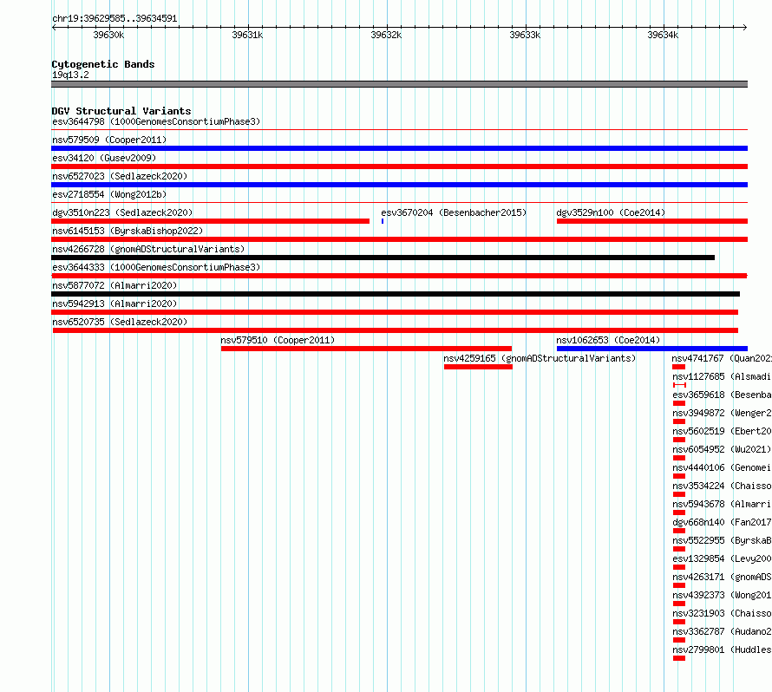Select the dgv3510n223 (Sedlazeck2020) red bar
Screen dimensions: 772x692
(x=210, y=221)
